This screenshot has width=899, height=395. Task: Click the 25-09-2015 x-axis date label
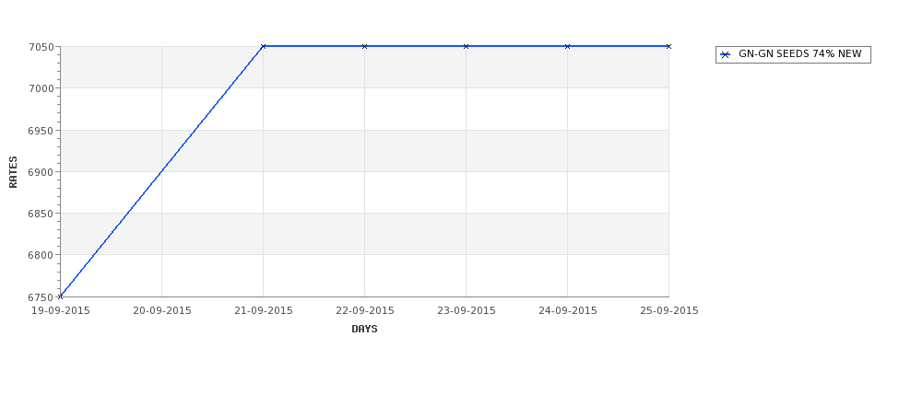669,311
